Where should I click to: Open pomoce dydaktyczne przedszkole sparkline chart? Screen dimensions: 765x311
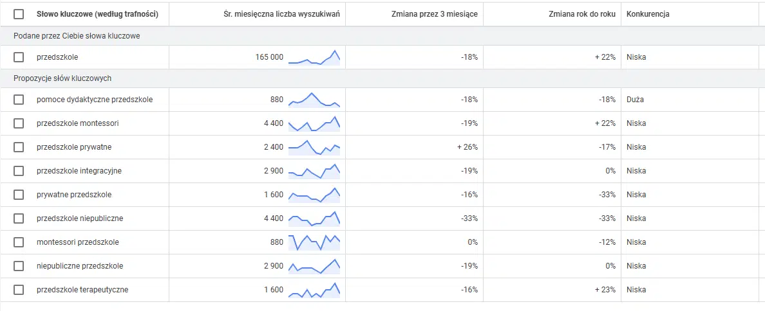[314, 100]
